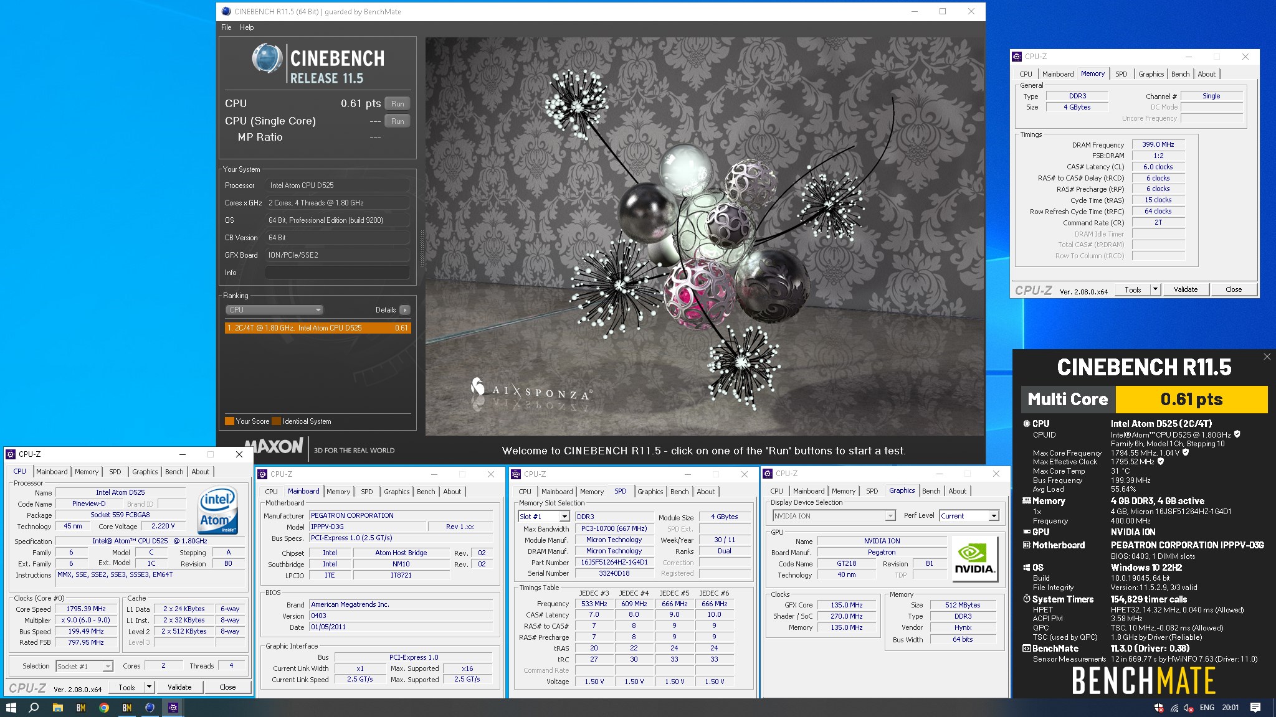Open File Explorer from the taskbar

pyautogui.click(x=57, y=708)
